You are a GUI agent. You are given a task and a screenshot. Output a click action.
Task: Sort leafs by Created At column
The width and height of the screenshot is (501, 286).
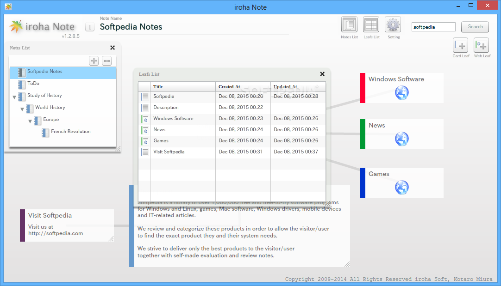click(x=243, y=87)
